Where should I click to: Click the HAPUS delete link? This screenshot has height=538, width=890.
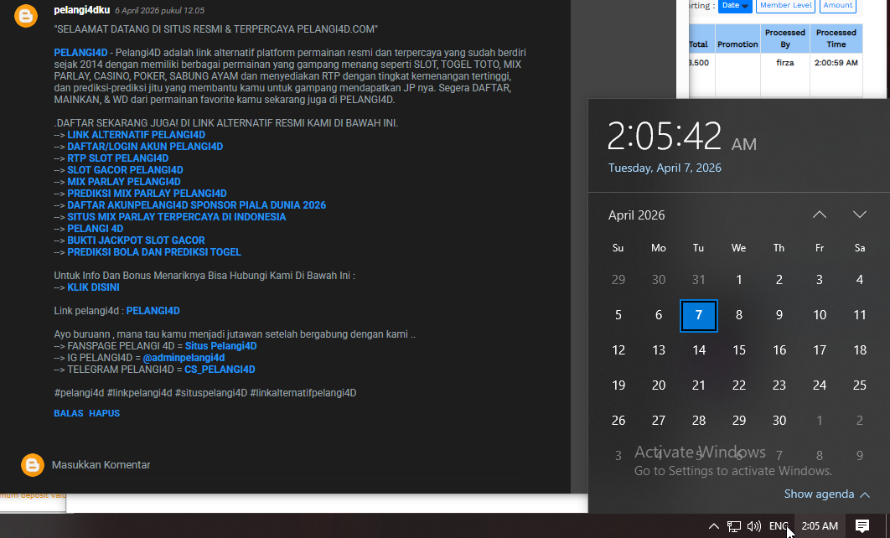(105, 413)
